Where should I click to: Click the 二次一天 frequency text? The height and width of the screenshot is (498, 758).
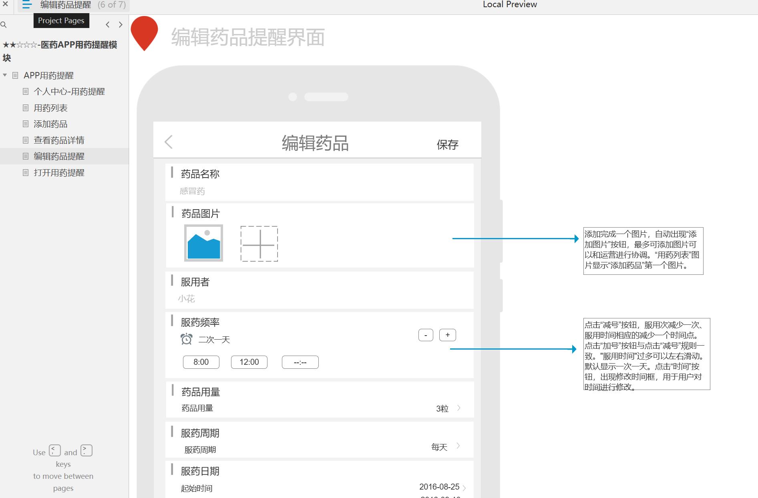point(214,340)
